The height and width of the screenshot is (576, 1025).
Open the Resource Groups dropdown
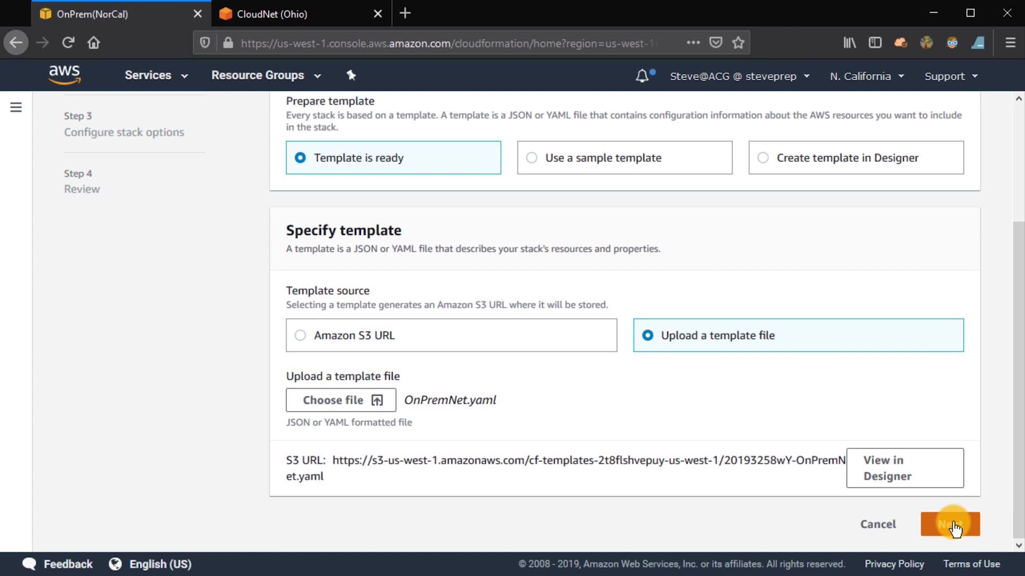266,75
